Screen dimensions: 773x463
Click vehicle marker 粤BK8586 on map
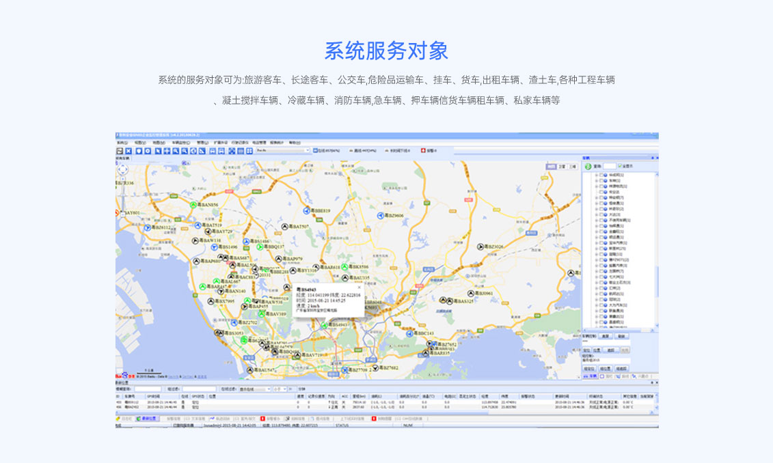[344, 266]
